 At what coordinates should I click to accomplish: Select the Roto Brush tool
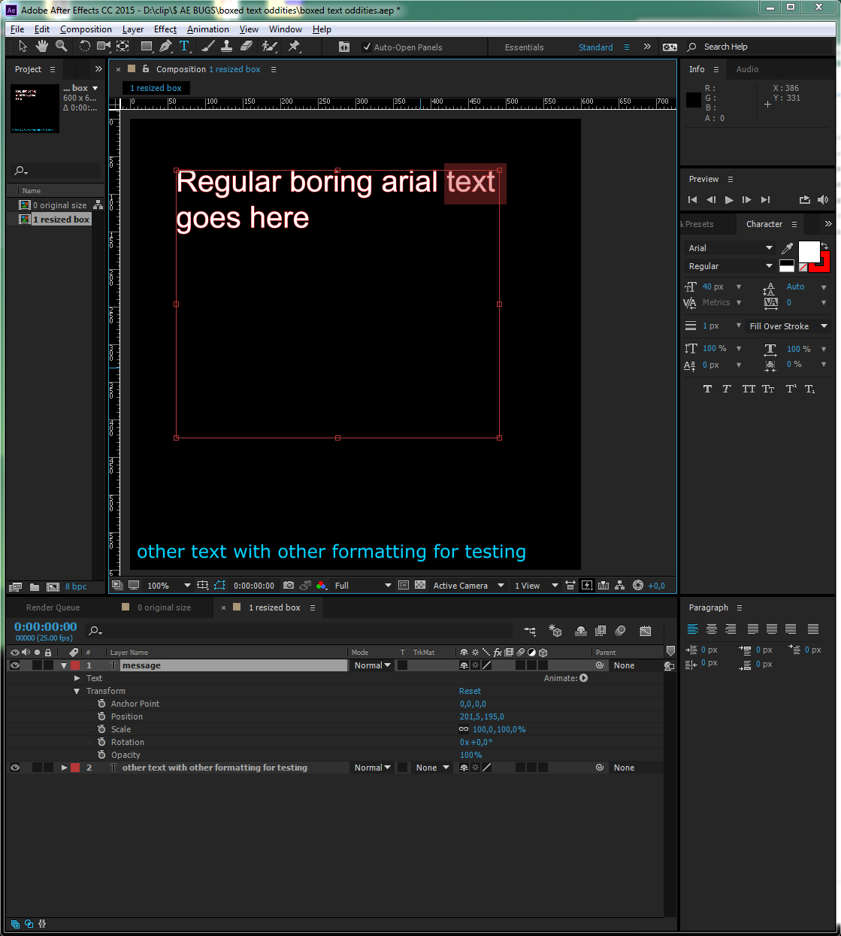tap(269, 47)
